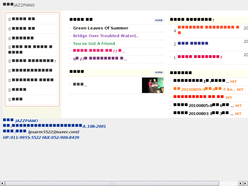Click the horizontal scrollbar thumb

[x=112, y=184]
